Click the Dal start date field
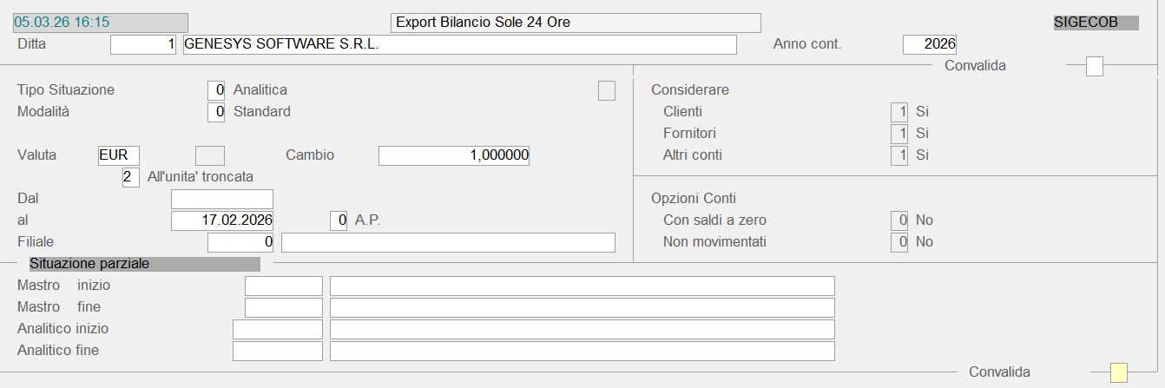1165x388 pixels. pyautogui.click(x=222, y=199)
